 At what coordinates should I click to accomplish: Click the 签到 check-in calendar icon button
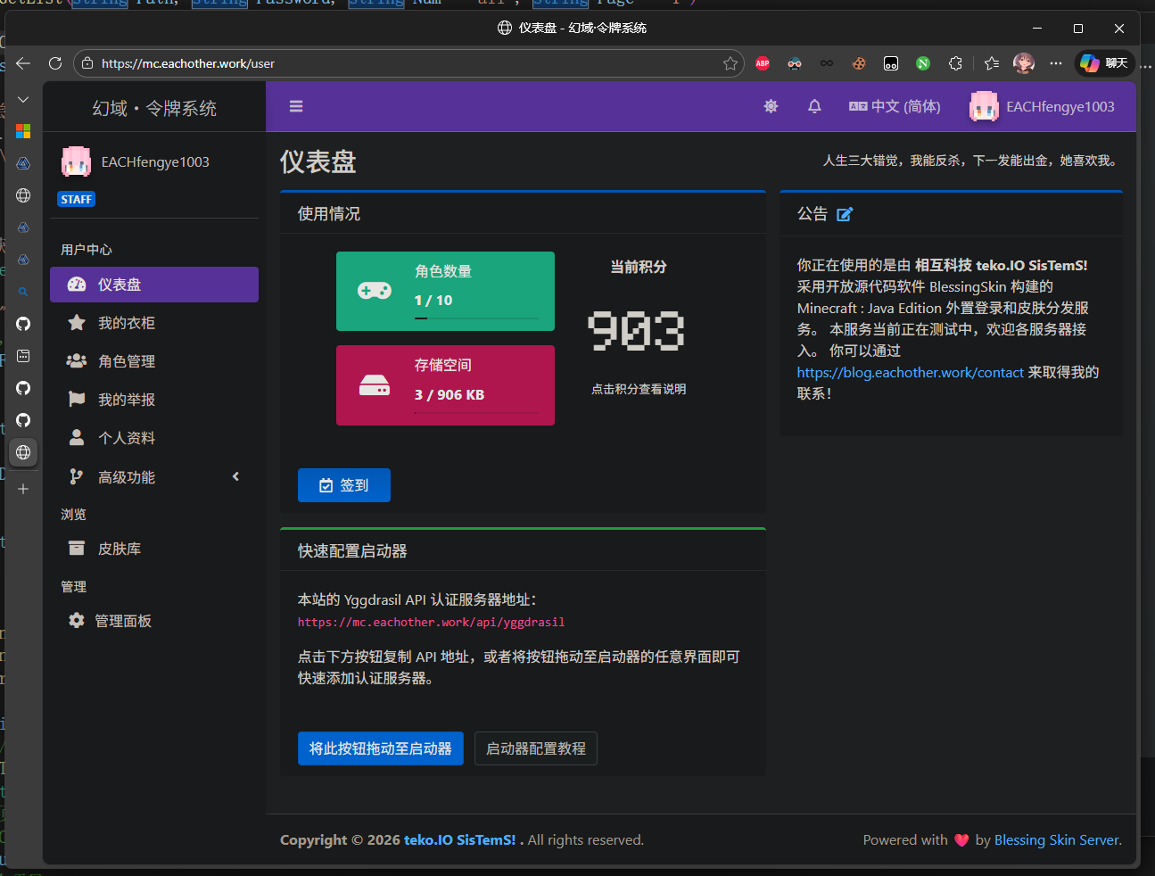(x=326, y=484)
